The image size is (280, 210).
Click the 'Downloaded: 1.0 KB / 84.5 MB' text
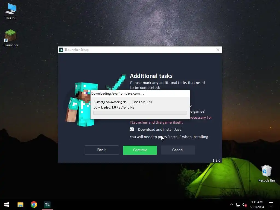pyautogui.click(x=114, y=107)
